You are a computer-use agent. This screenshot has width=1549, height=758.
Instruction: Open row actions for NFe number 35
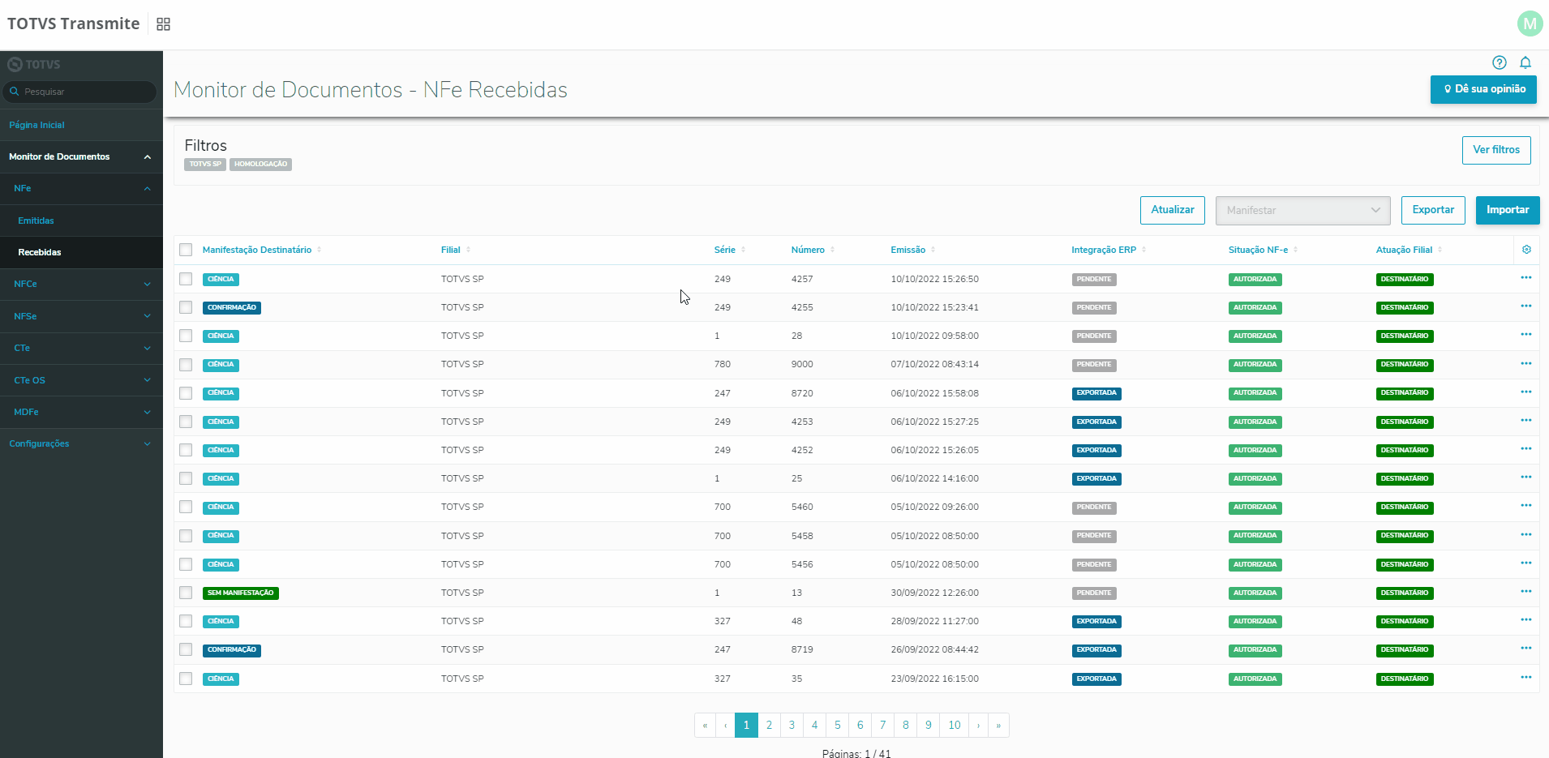point(1526,678)
